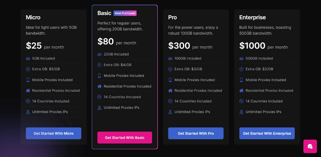
Task: Click the mobile phone icon in Basic plan
Action: point(100,76)
